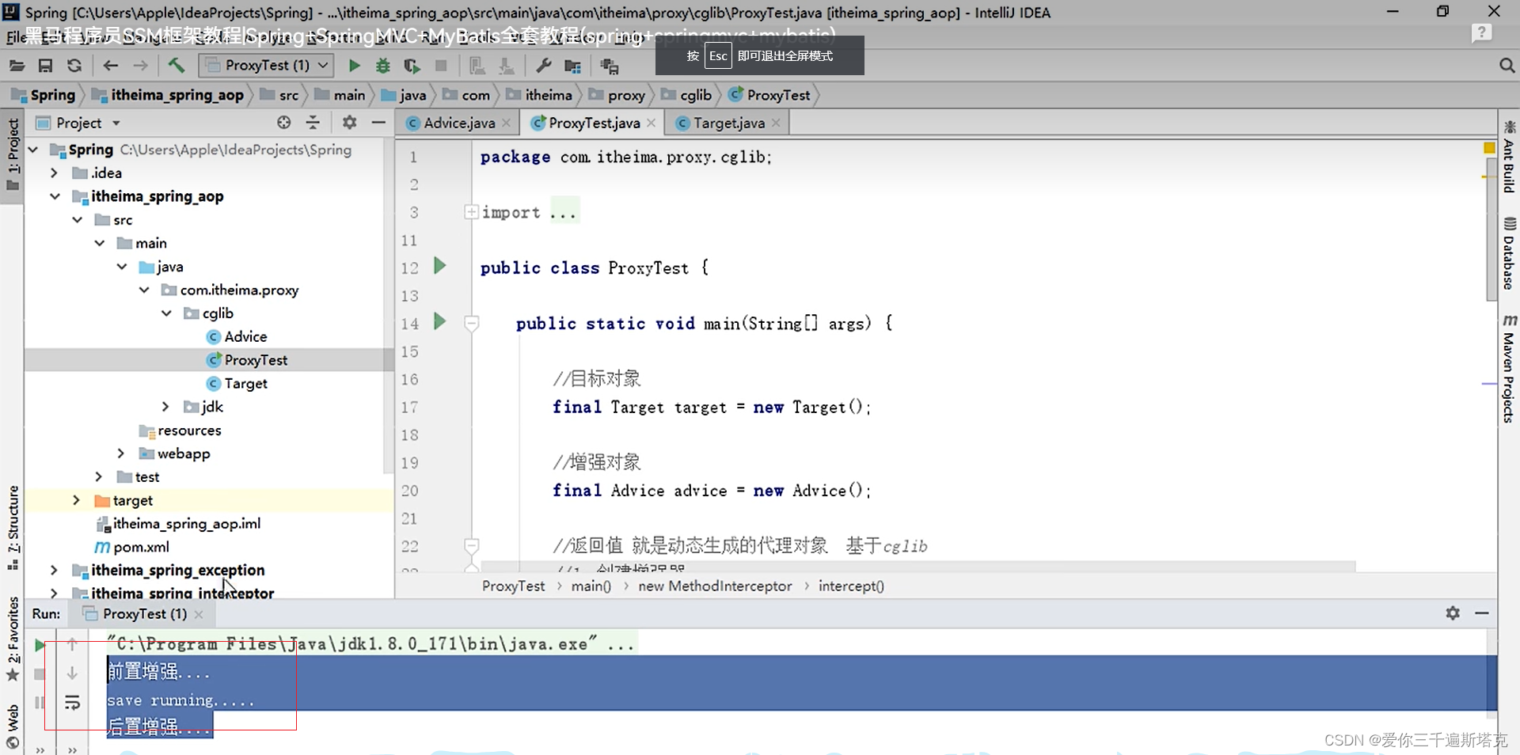This screenshot has width=1520, height=755.
Task: Stop the process with the toolbar stop icon
Action: 441,66
